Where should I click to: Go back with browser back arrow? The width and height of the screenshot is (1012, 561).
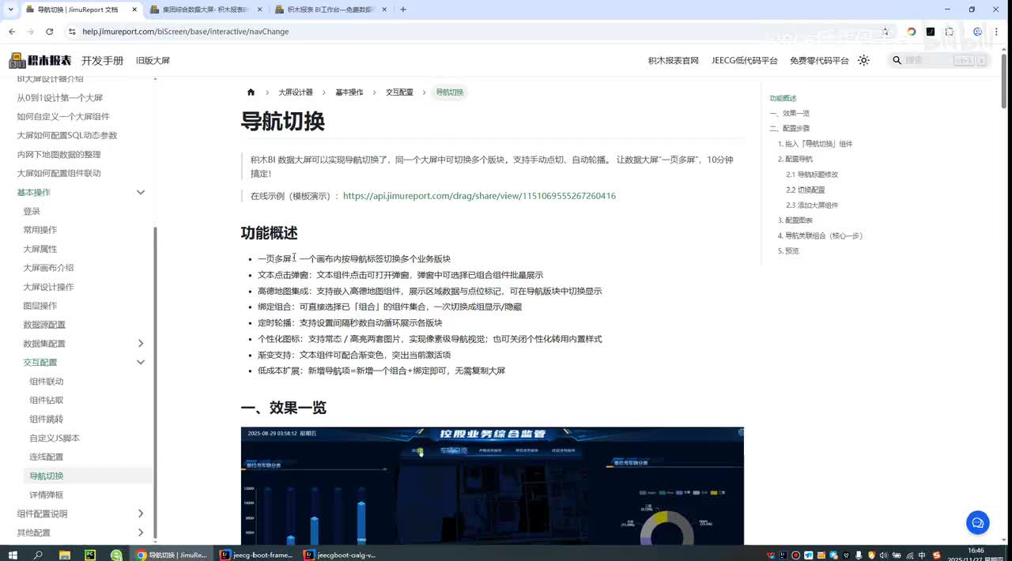click(12, 32)
